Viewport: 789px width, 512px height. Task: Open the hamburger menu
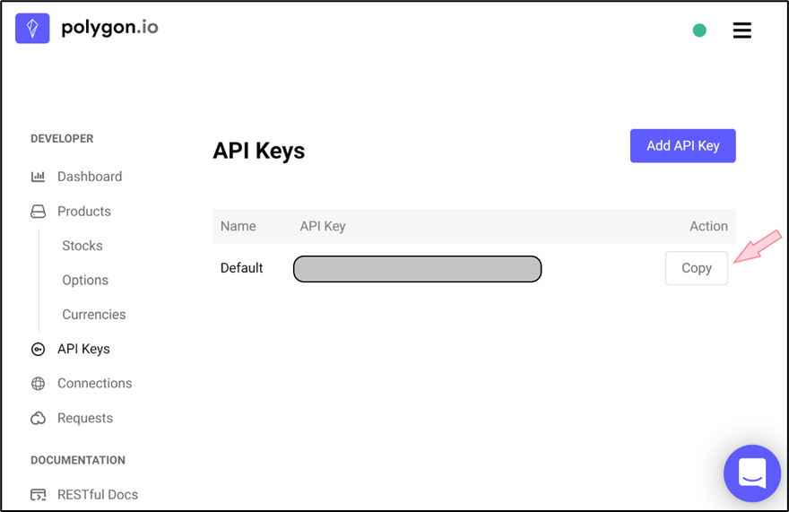pos(741,30)
